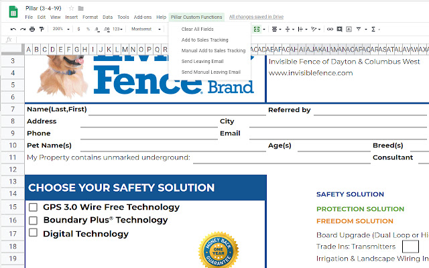Undo the last action
The height and width of the screenshot is (268, 429).
(x=13, y=29)
